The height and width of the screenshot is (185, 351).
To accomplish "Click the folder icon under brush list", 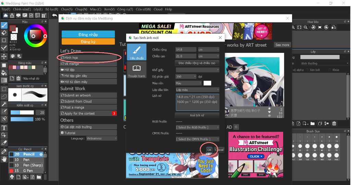I will point(39,177).
